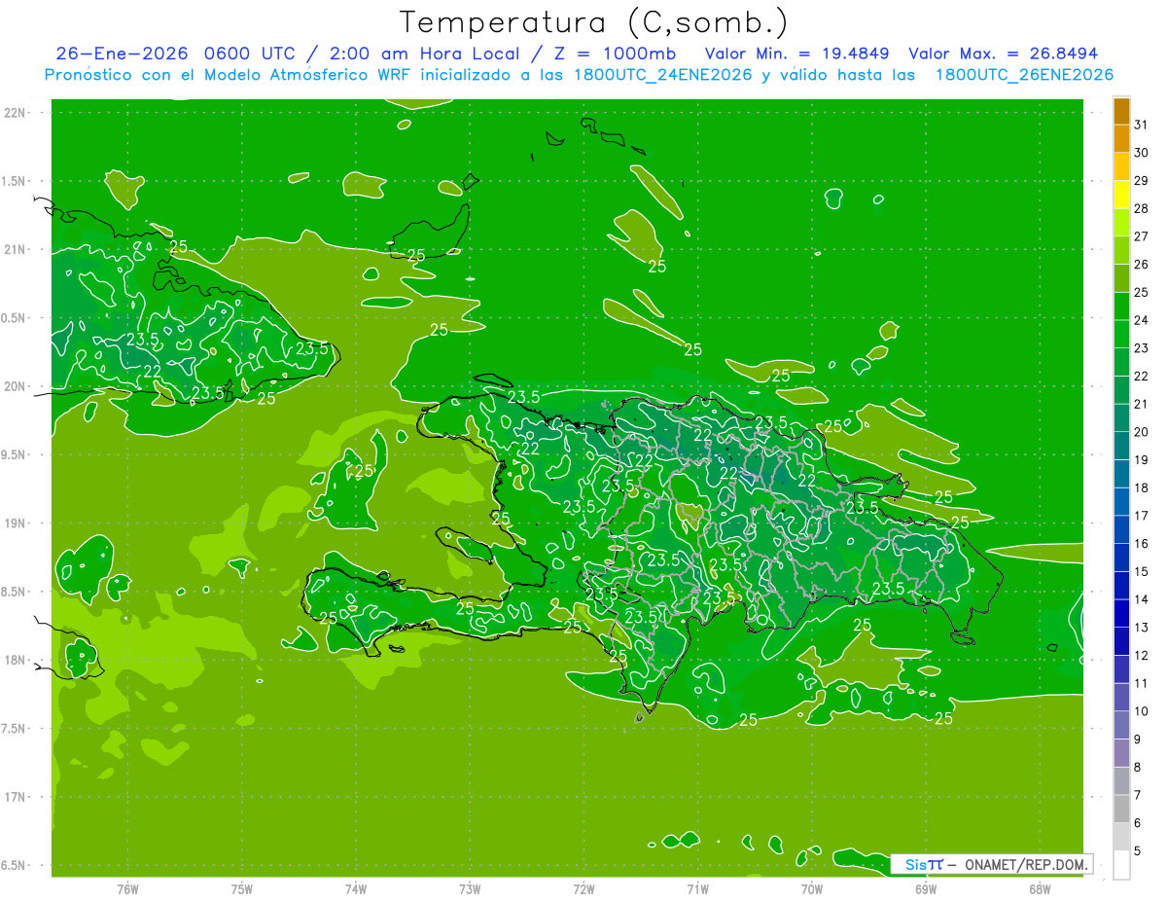The height and width of the screenshot is (902, 1167).
Task: Pick the light gray legend swatch between 6 and 7
Action: point(1121,809)
